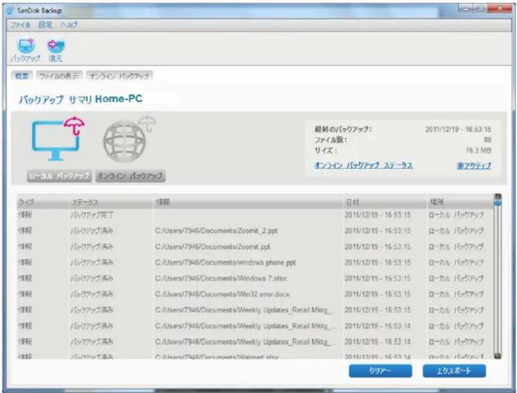517x393 pixels.
Task: Select the バックアップ完了 log row
Action: pyautogui.click(x=256, y=215)
